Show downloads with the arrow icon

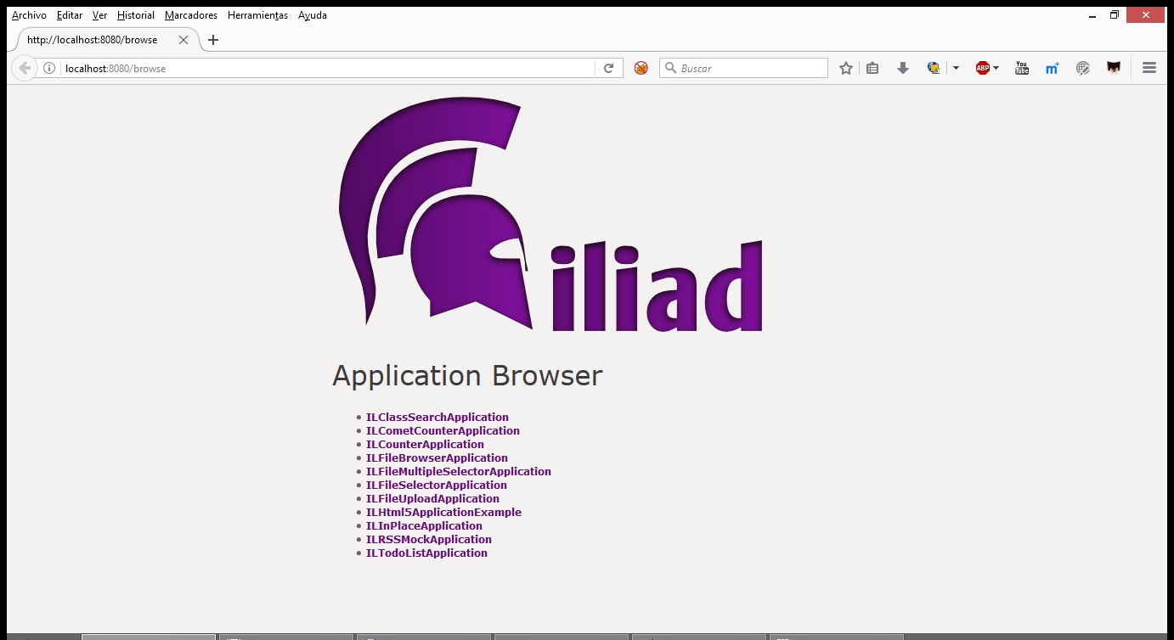pyautogui.click(x=903, y=68)
